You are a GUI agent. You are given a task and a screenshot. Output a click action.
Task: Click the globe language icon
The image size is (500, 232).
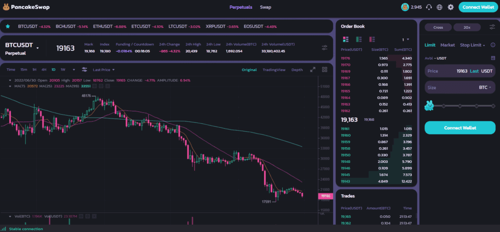click(x=439, y=7)
